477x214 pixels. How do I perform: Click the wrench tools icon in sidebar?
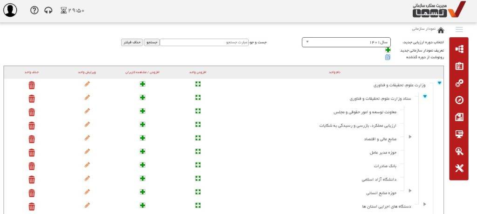coord(459,168)
